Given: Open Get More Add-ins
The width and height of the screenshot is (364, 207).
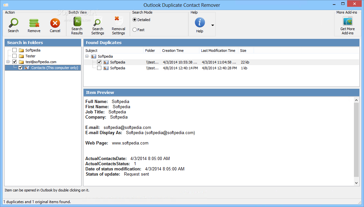Looking at the screenshot, I should [x=347, y=26].
